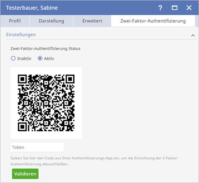
Task: Click the Zwei-Faktor-Authentifizierung Status label
Action: (45, 49)
